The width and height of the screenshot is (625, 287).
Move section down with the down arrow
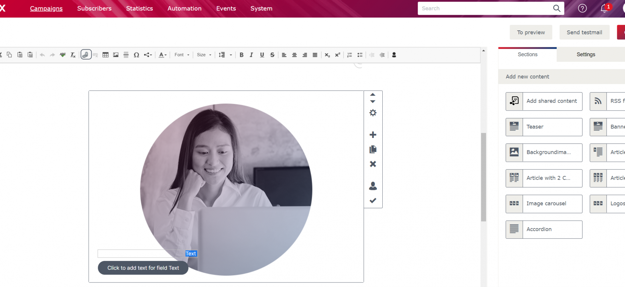click(x=373, y=102)
